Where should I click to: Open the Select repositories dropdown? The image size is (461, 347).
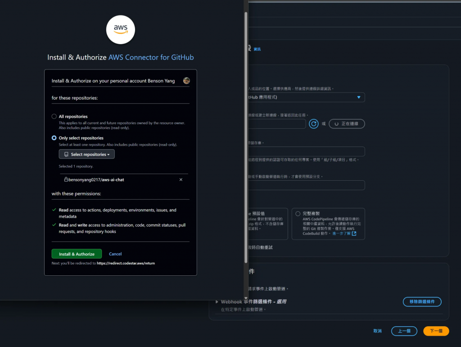[87, 154]
